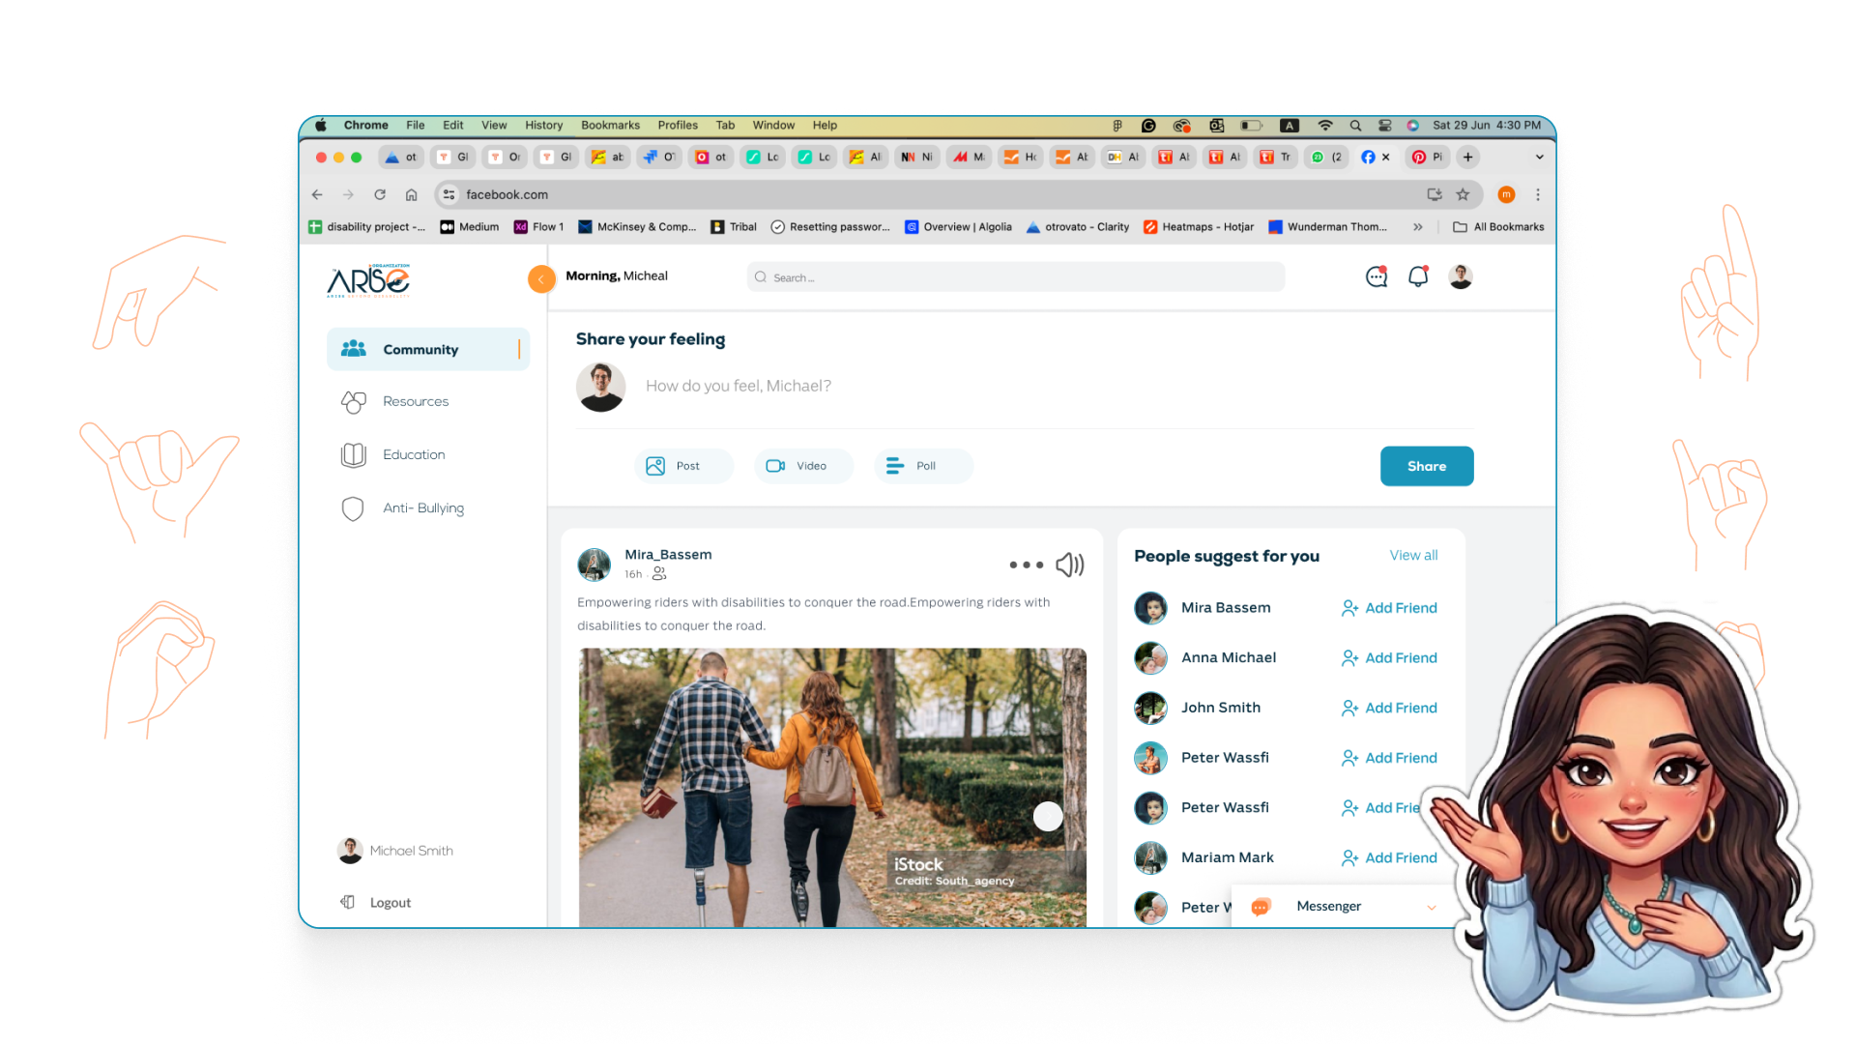Open the orange Chrome profile icon

[1506, 194]
